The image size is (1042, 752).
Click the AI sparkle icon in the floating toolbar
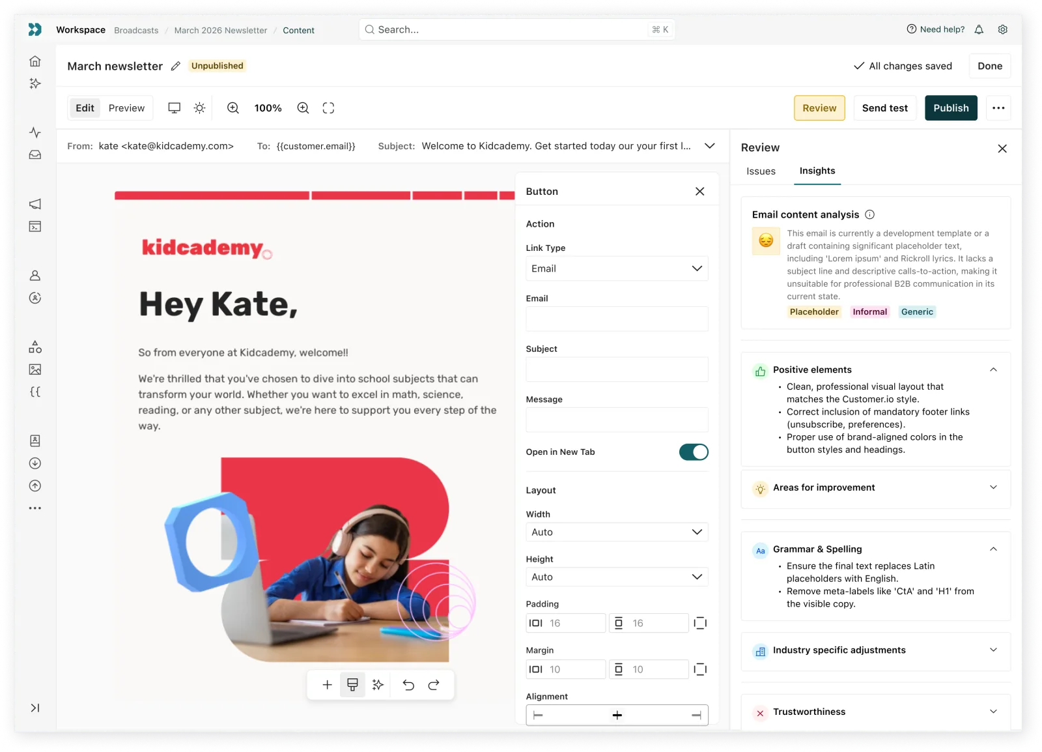coord(378,685)
